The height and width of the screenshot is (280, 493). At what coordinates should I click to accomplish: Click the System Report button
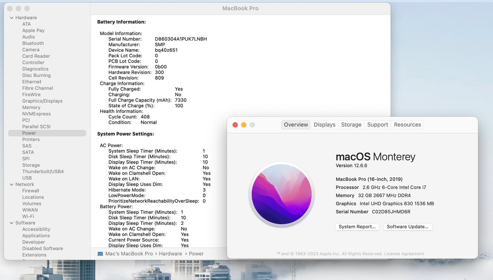(x=357, y=227)
